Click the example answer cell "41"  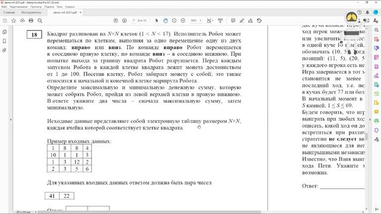coord(52,196)
